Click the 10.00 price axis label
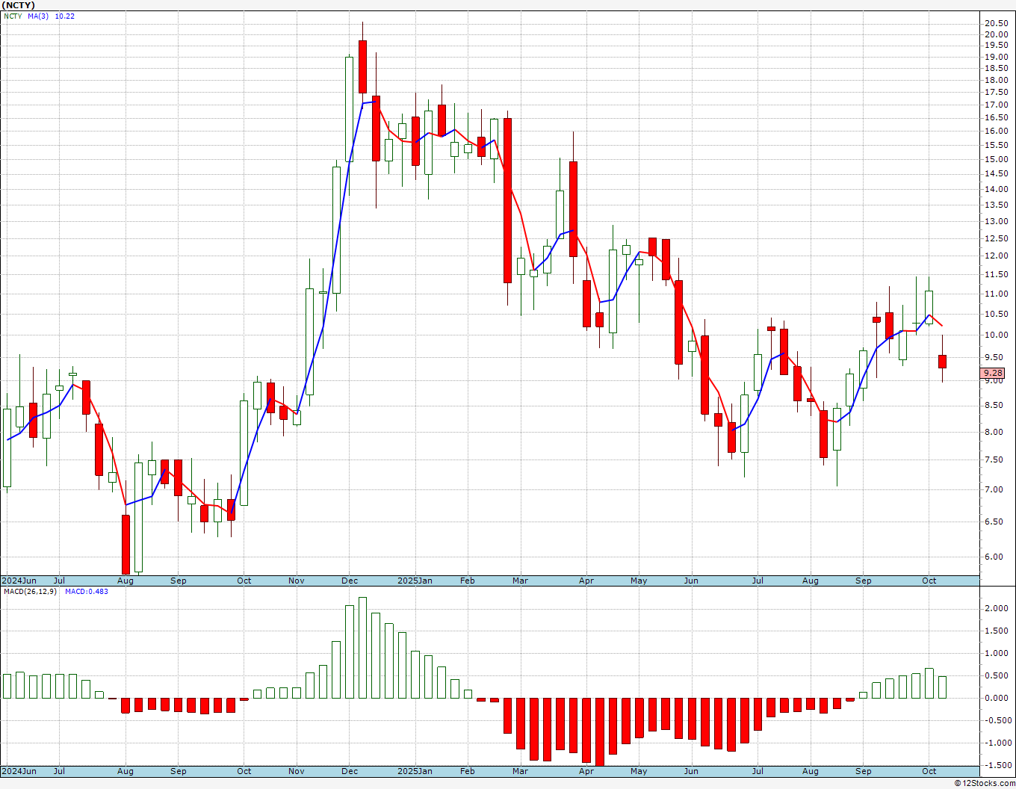1016x789 pixels. coord(995,335)
